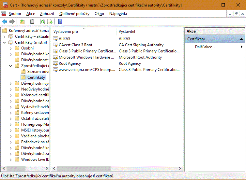The width and height of the screenshot is (246, 180).
Task: Sort by the Vystavitel column header
Action: point(127,32)
